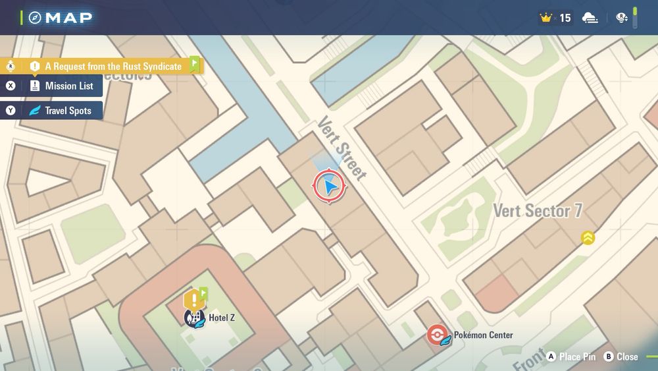Click the exclamation hexagon on mission banner

tap(35, 66)
